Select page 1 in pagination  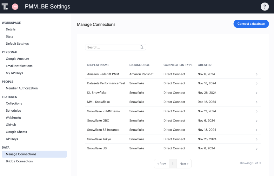(x=173, y=164)
